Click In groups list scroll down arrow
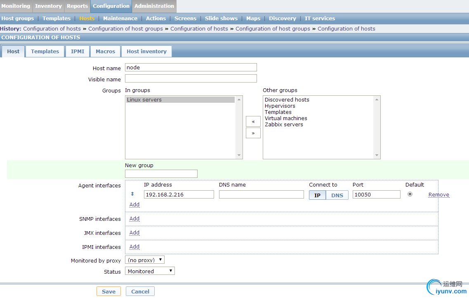The image size is (469, 298). tap(239, 155)
